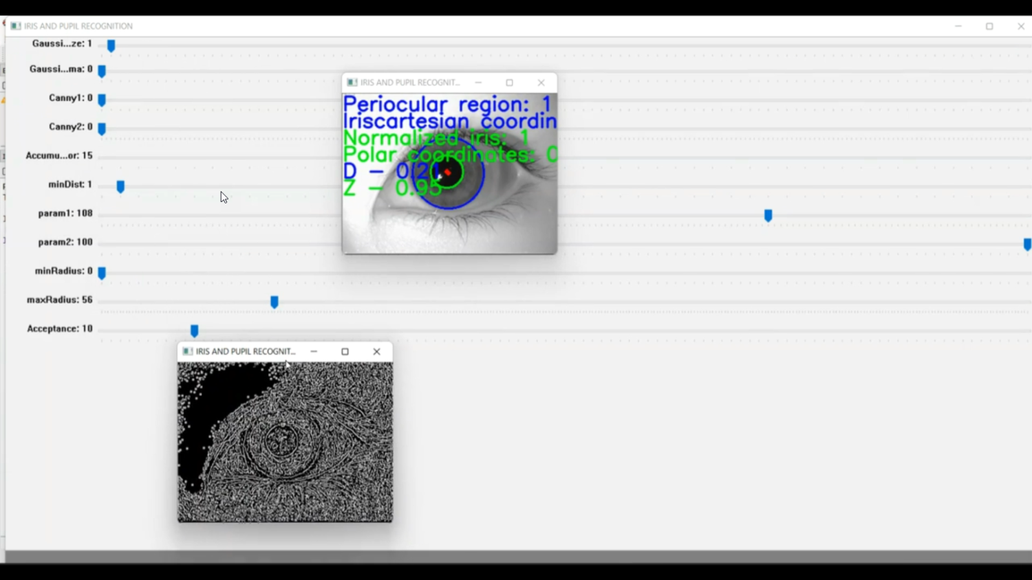
Task: Close the edge-detection image window
Action: pyautogui.click(x=377, y=351)
